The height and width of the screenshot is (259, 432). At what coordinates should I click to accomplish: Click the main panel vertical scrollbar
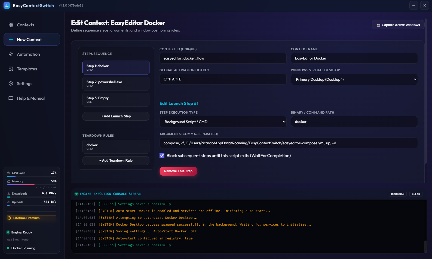[x=426, y=92]
